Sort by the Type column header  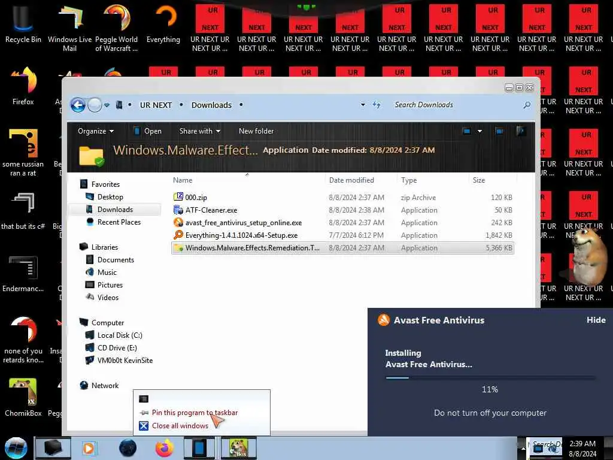coord(432,180)
